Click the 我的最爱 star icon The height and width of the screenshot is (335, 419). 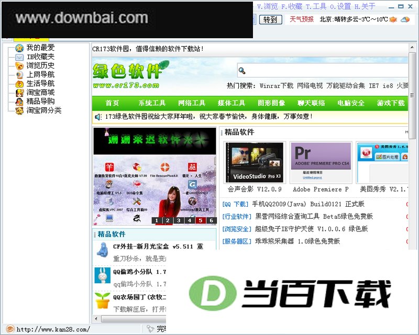point(19,48)
